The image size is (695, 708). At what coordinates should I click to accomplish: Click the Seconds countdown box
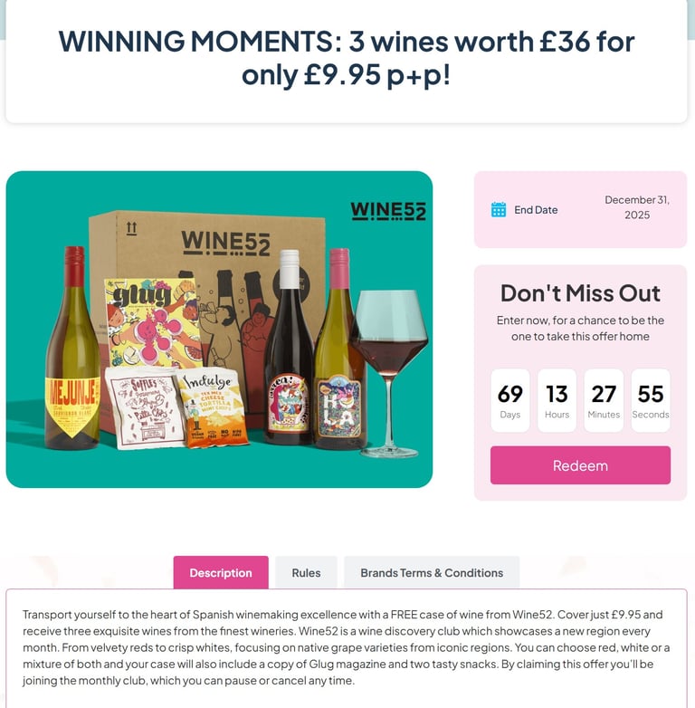click(x=651, y=400)
